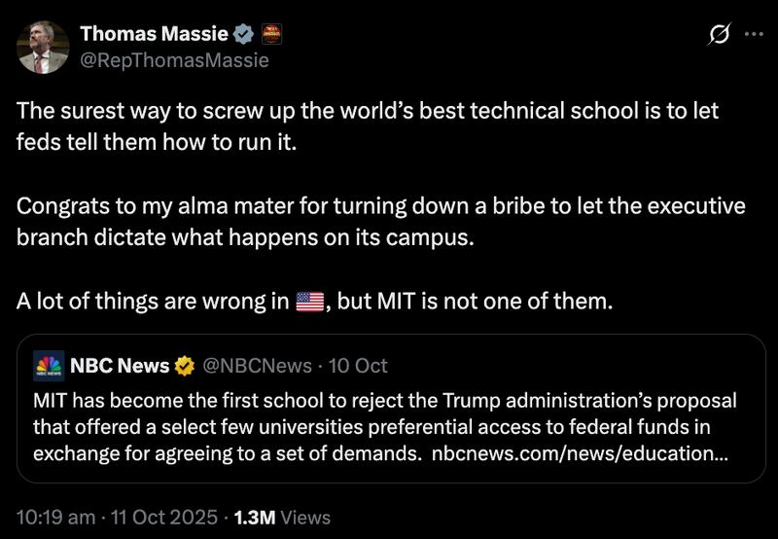Click the gold verified badge beside NBC News
The width and height of the screenshot is (778, 539).
point(184,366)
